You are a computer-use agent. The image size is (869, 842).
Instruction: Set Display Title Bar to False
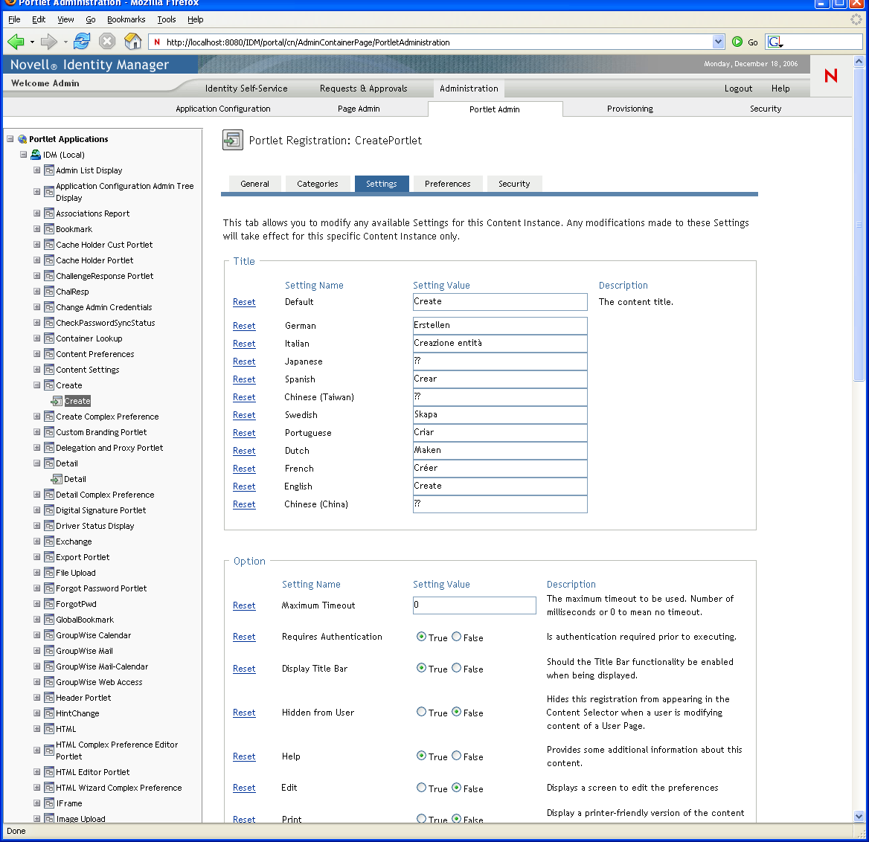(457, 667)
